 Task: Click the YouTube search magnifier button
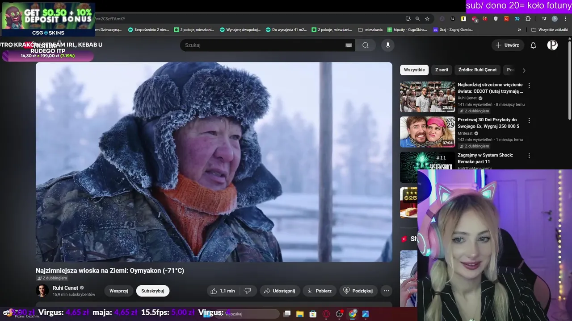coord(366,45)
